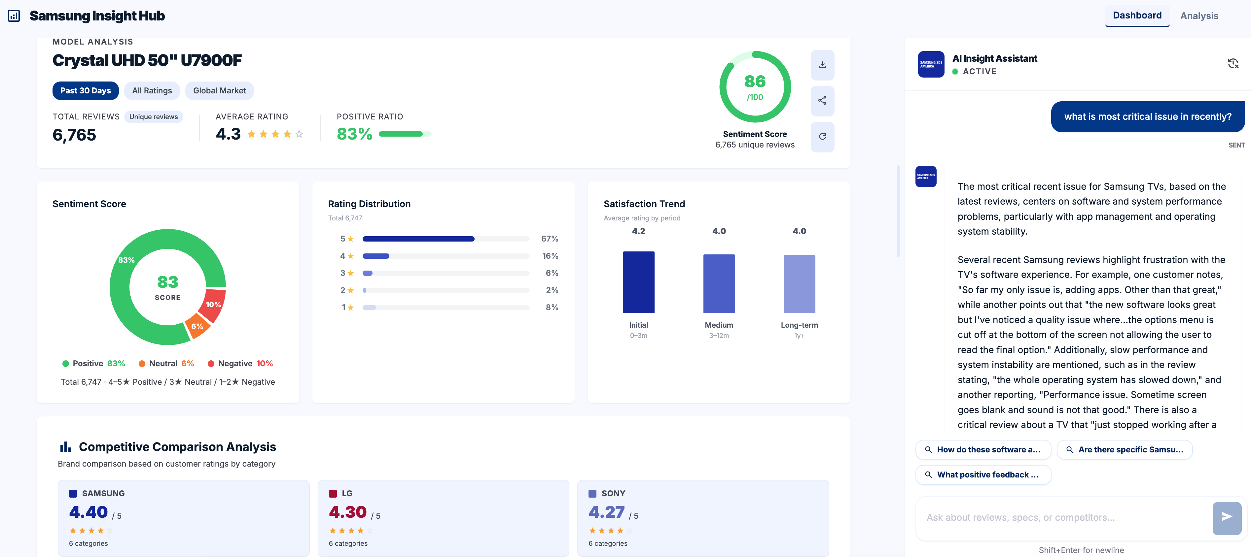Click the 4-star rating distribution bar
Viewport: 1251px width, 557px height.
pyautogui.click(x=445, y=256)
